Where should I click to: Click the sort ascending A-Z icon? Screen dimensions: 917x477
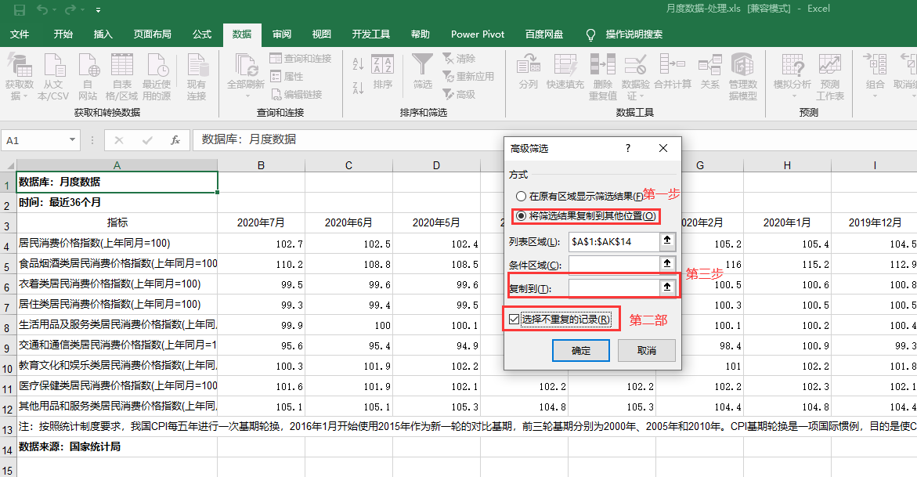pyautogui.click(x=359, y=63)
